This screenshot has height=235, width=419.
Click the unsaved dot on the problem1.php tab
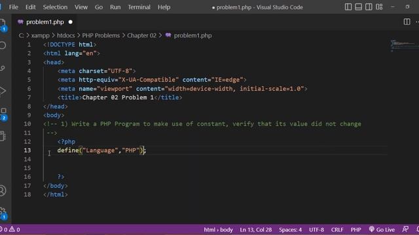click(70, 22)
